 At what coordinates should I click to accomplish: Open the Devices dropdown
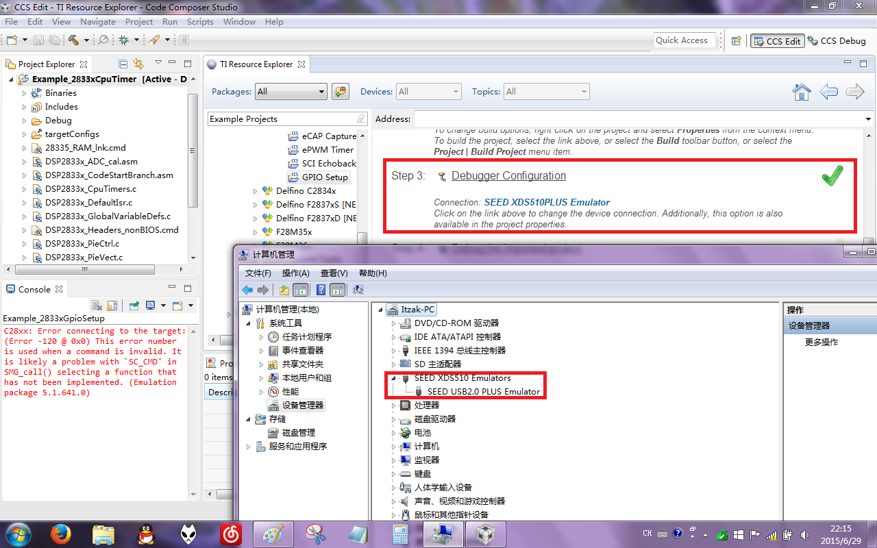(x=429, y=91)
